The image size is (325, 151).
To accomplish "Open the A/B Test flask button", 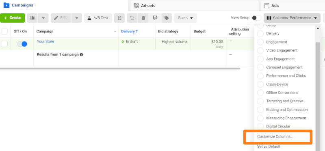I will pos(98,18).
